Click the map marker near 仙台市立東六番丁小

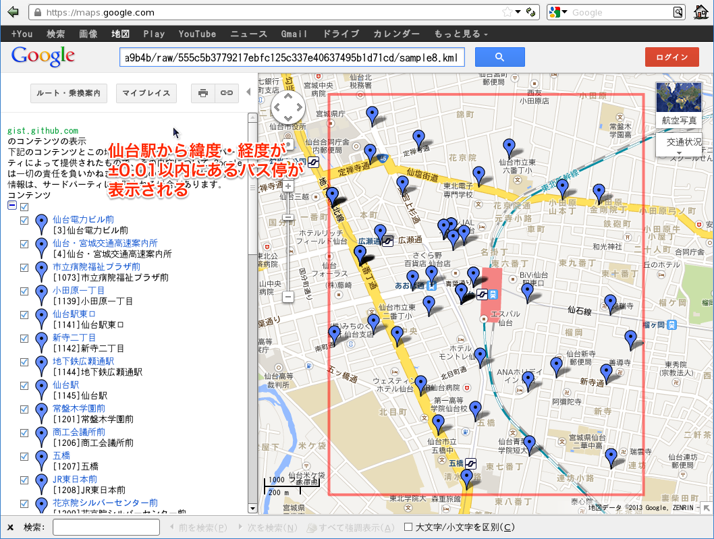[x=509, y=148]
